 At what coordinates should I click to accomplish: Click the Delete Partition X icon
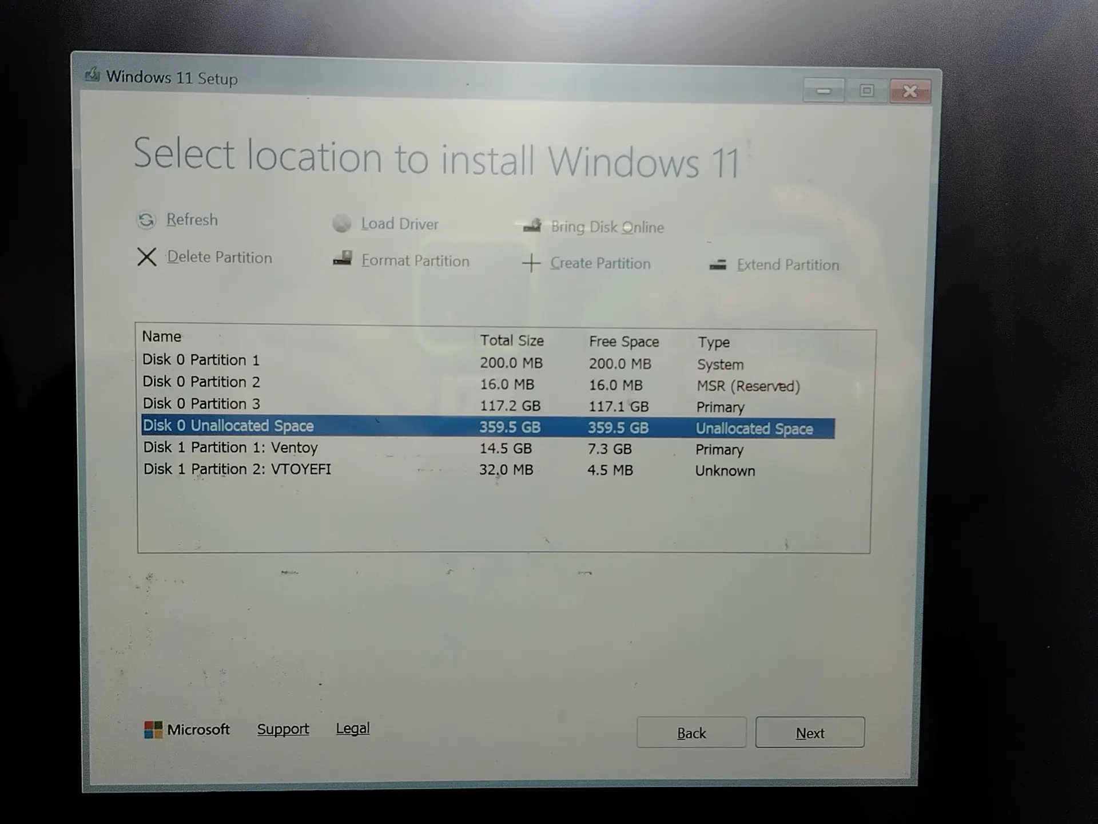tap(147, 257)
